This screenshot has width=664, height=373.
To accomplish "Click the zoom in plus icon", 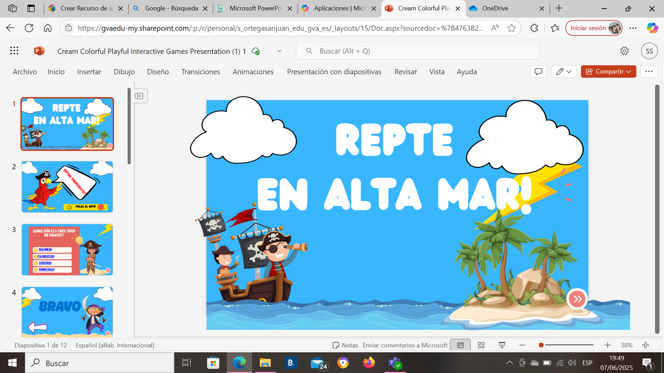I will 608,345.
